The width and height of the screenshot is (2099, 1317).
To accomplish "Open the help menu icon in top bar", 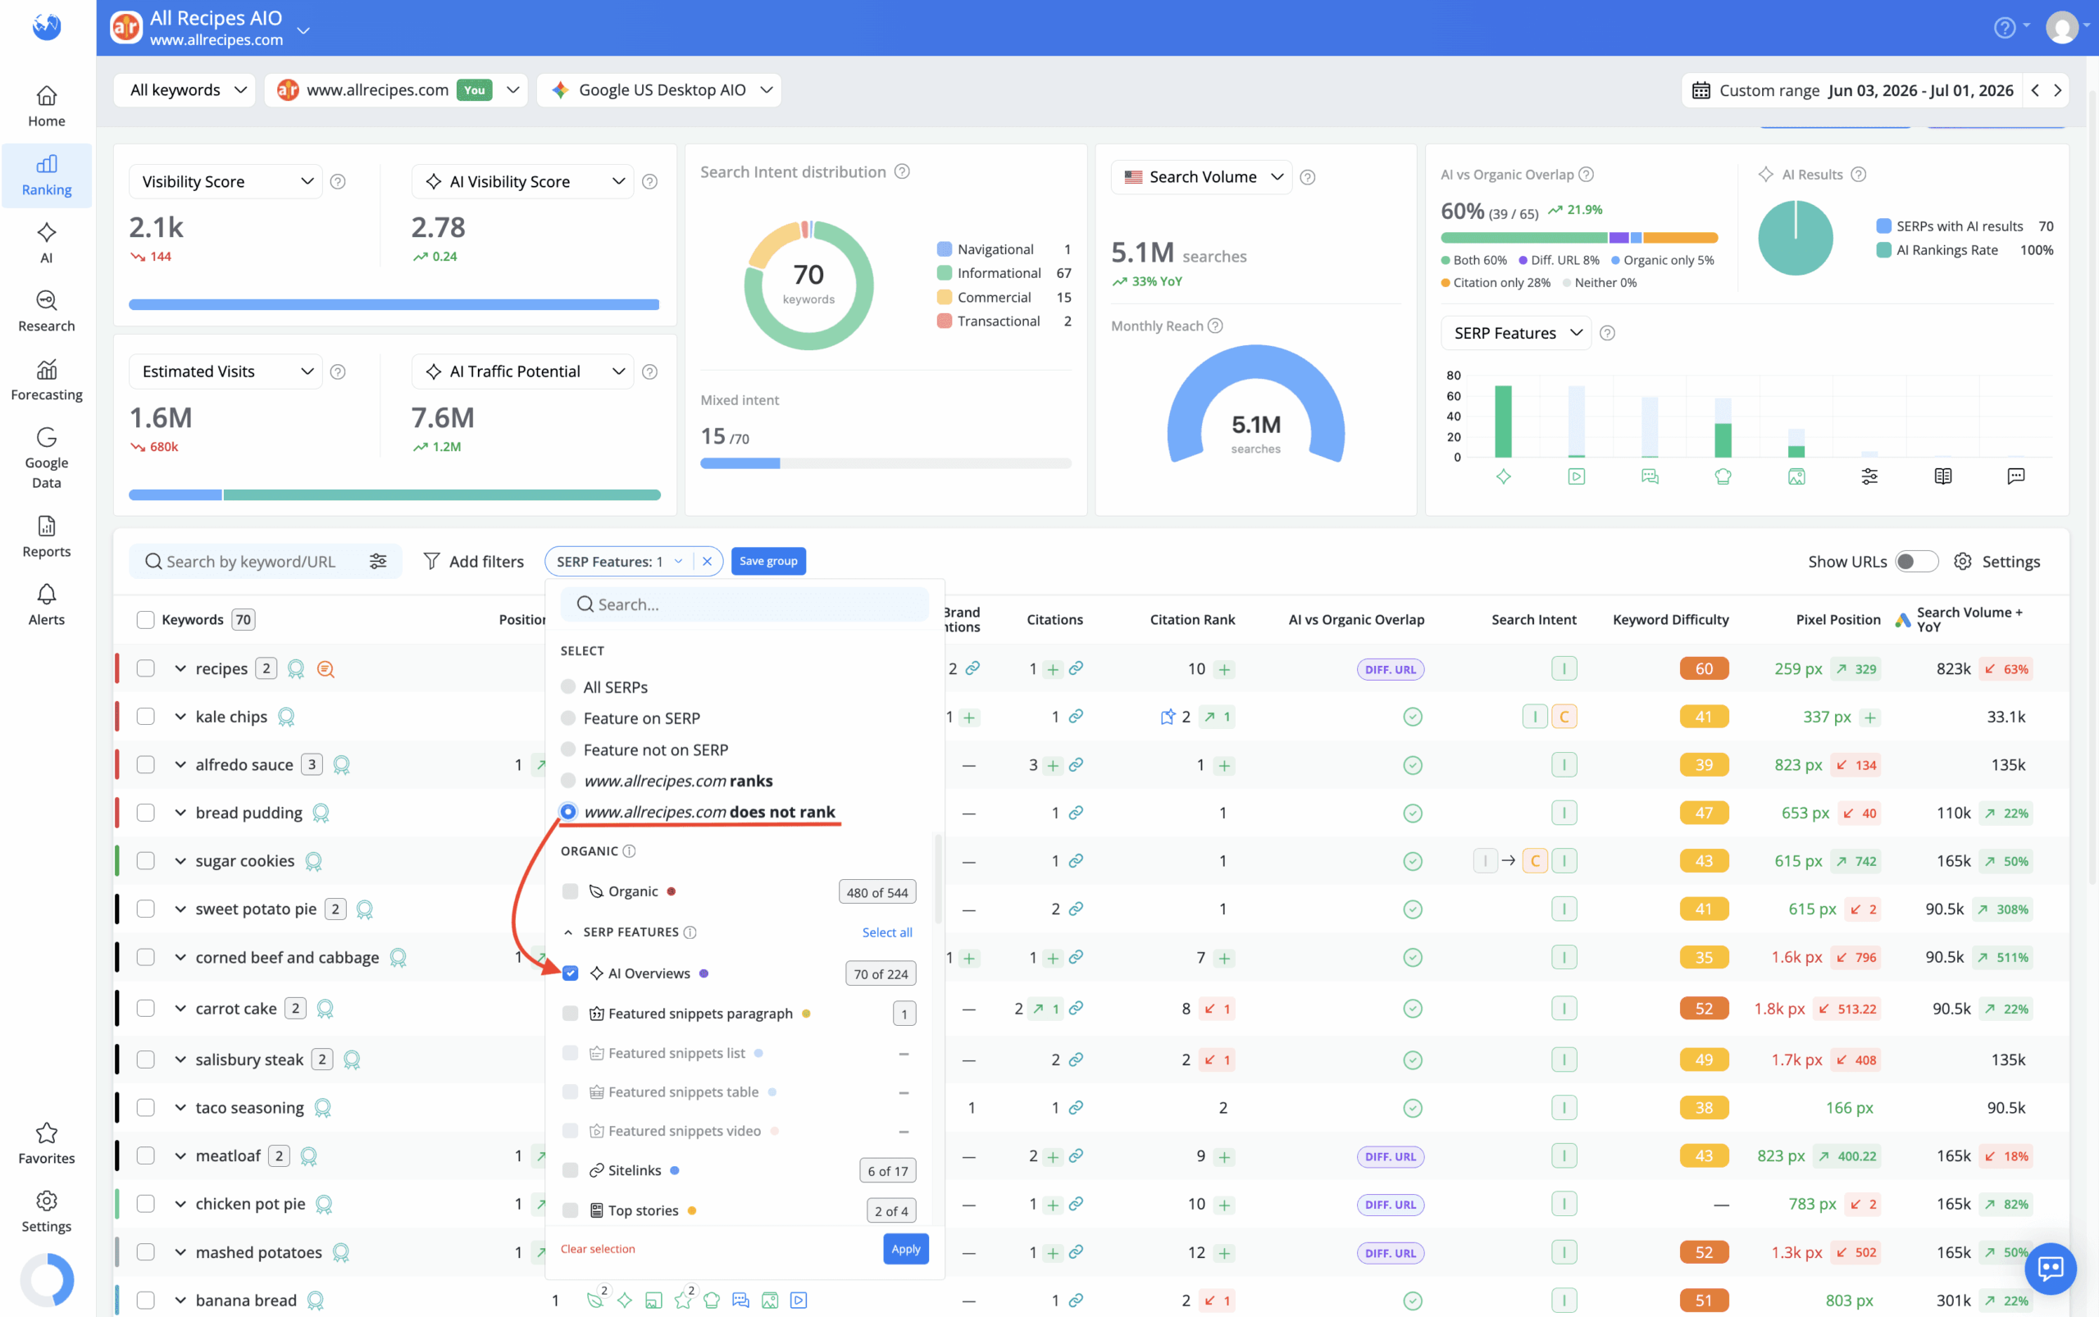I will tap(2004, 28).
